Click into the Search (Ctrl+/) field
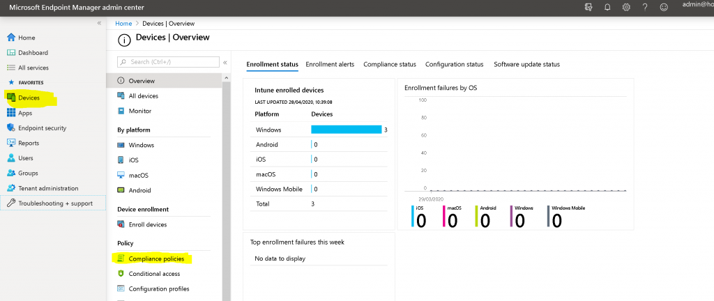Screen dimensions: 714x301 point(168,62)
